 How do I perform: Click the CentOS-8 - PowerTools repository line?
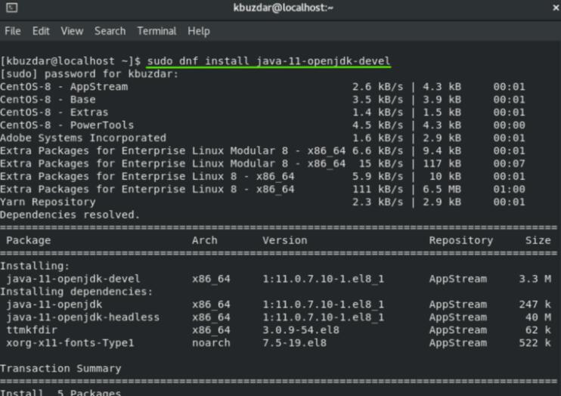point(262,125)
